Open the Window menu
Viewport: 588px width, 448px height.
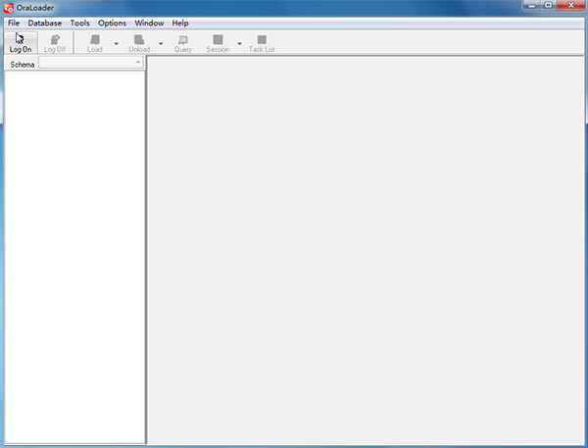[x=149, y=24]
